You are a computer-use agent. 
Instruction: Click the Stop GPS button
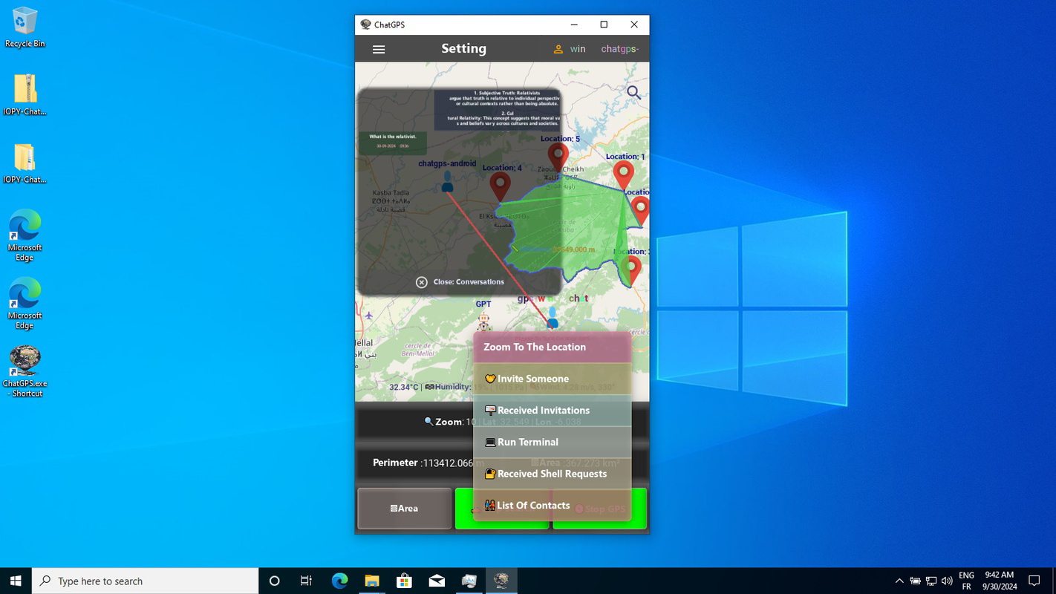pos(600,509)
